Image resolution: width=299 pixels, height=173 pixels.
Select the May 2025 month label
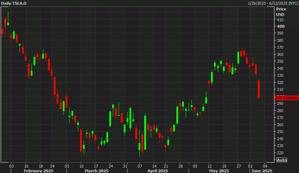pyautogui.click(x=219, y=170)
